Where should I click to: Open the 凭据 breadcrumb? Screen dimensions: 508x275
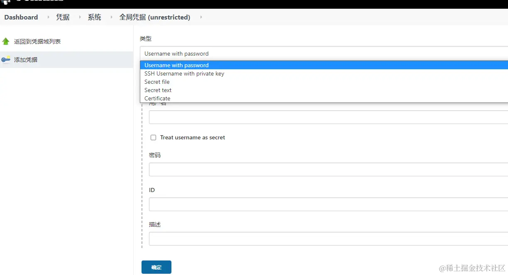pos(63,17)
